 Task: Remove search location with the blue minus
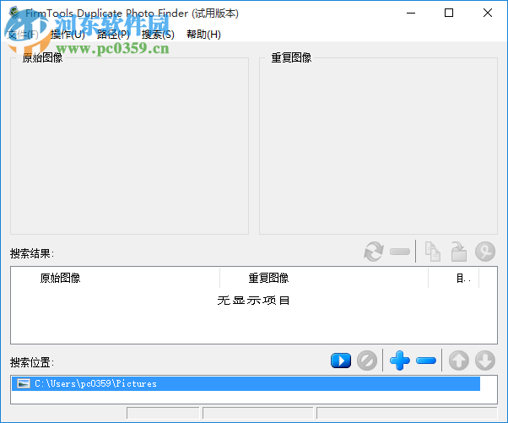point(425,361)
